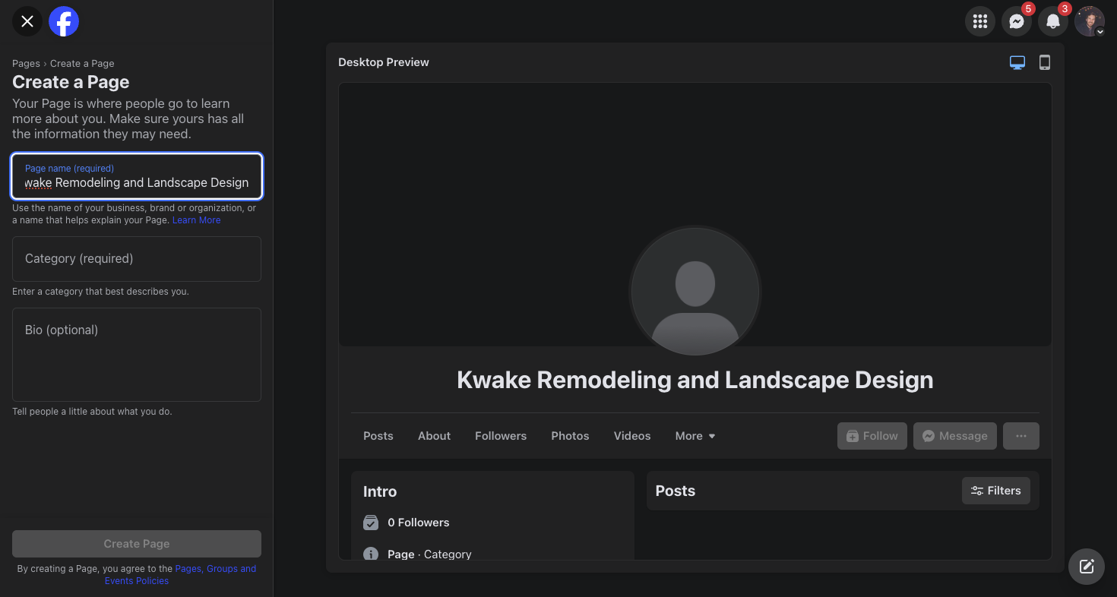
Task: Go to Pages breadcrumb
Action: (26, 64)
